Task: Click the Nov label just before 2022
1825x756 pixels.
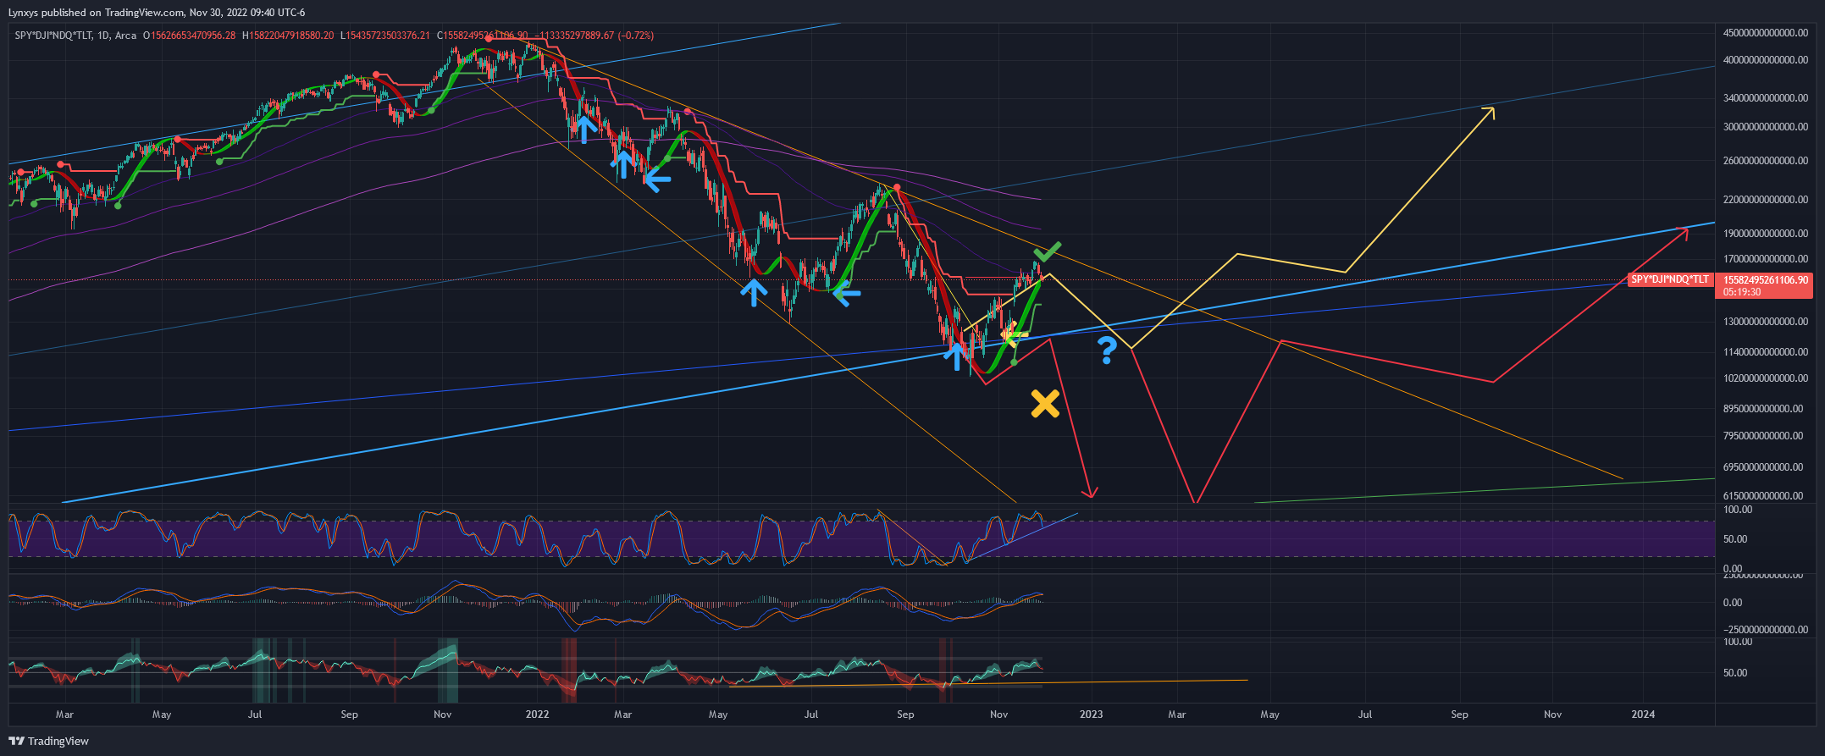Action: 442,715
